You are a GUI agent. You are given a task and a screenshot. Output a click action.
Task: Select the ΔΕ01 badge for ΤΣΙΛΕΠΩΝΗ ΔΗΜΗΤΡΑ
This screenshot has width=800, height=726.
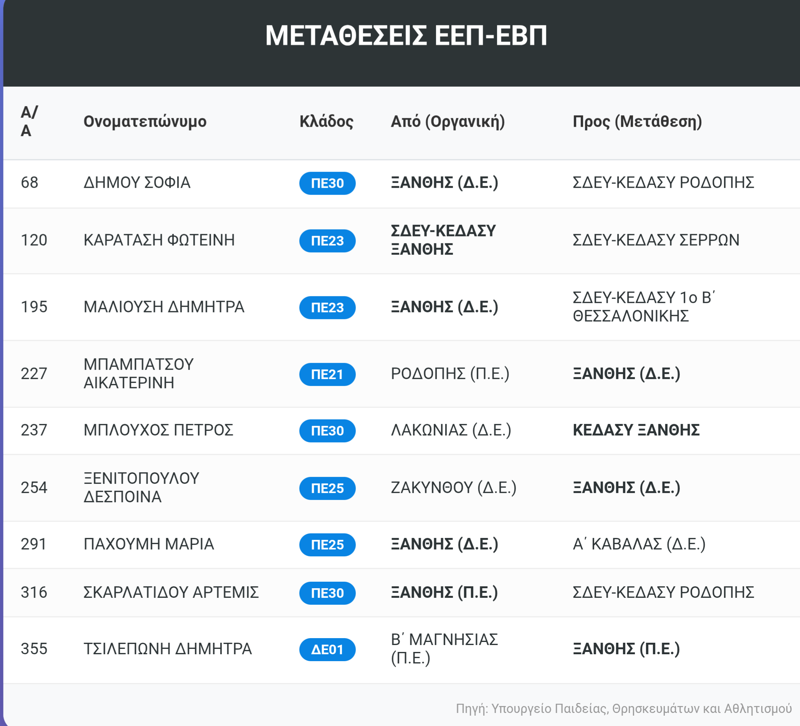(x=327, y=649)
